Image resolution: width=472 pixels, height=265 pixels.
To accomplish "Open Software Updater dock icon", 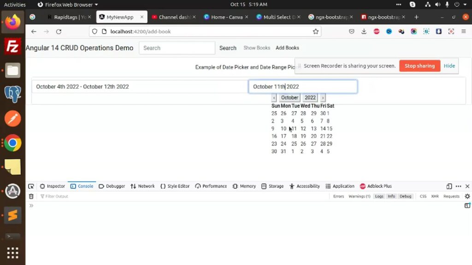I will coord(12,191).
